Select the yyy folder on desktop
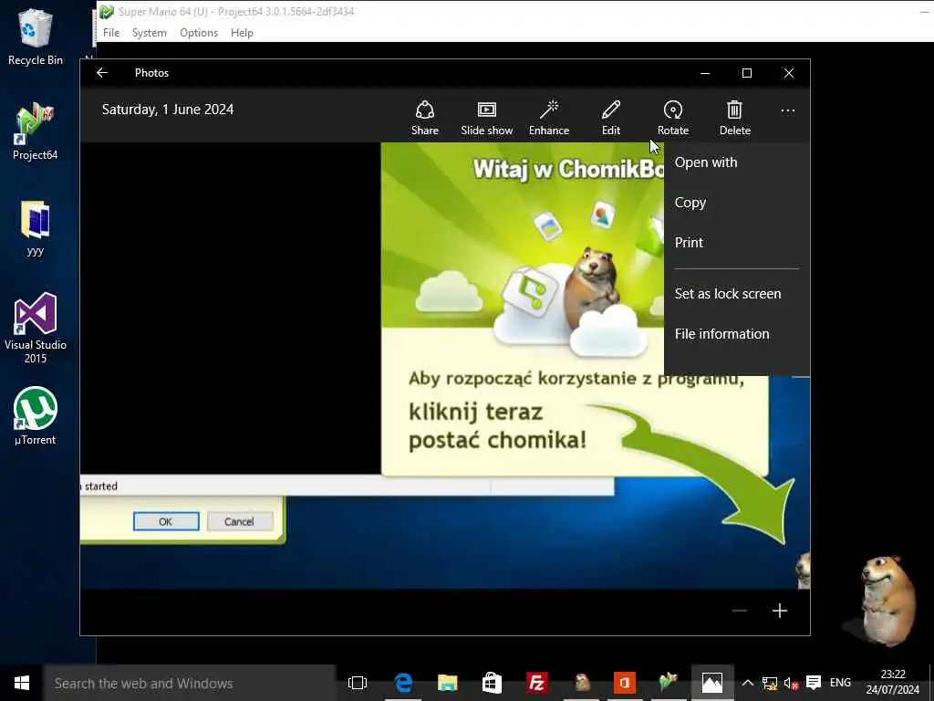The width and height of the screenshot is (934, 701). point(36,229)
